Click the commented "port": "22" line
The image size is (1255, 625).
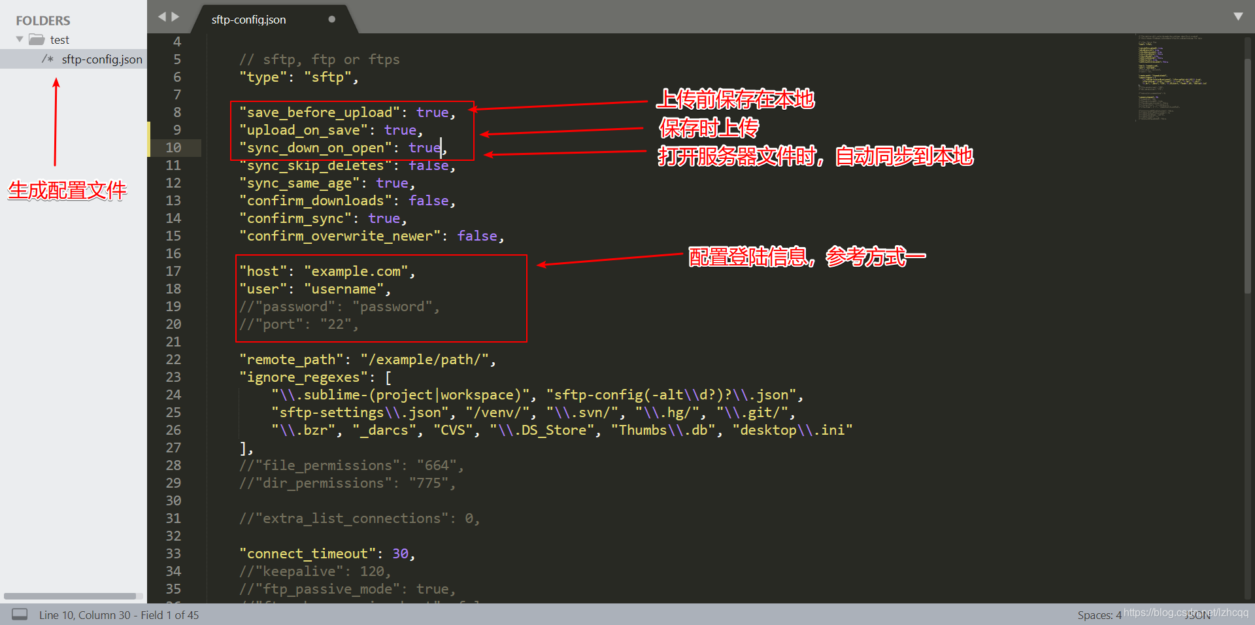click(299, 324)
